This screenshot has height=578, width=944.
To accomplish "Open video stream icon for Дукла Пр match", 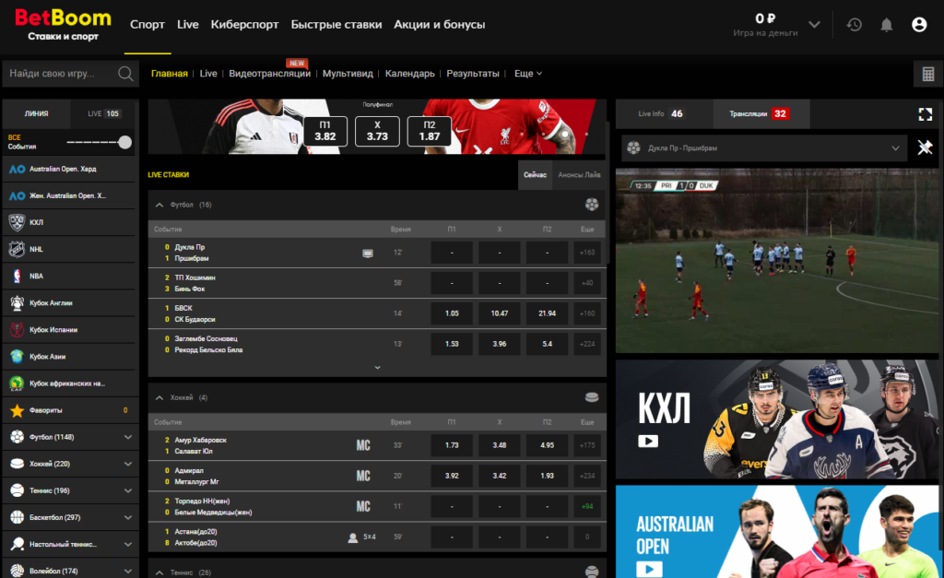I will 367,253.
